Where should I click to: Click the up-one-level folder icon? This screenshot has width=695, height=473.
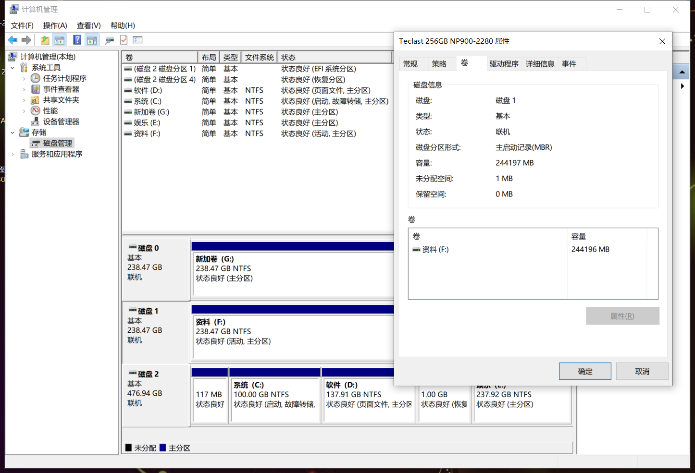45,40
